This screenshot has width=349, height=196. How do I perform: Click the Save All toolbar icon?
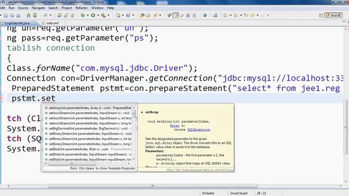coord(12,15)
